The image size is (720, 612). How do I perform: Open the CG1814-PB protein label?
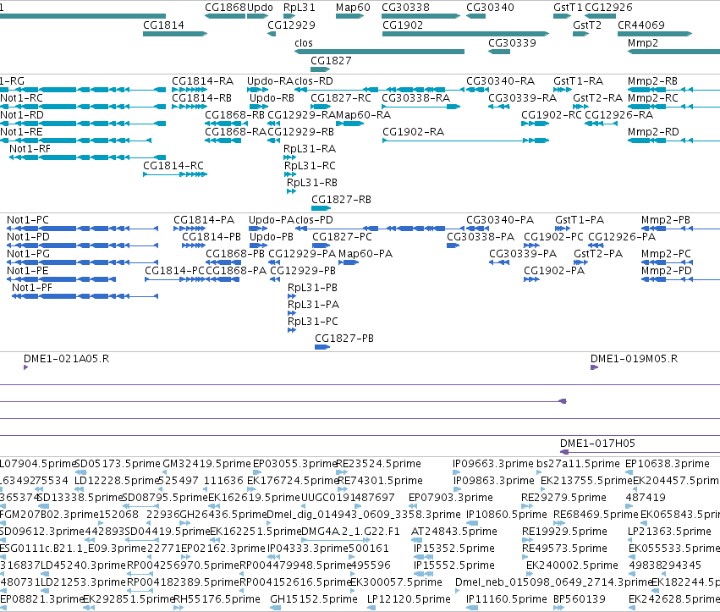click(x=212, y=237)
